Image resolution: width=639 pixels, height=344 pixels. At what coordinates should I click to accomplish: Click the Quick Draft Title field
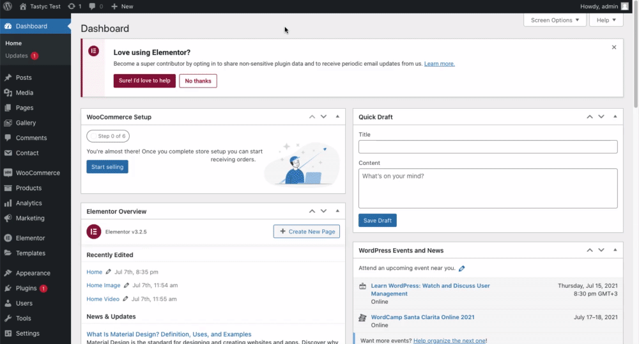click(x=488, y=146)
